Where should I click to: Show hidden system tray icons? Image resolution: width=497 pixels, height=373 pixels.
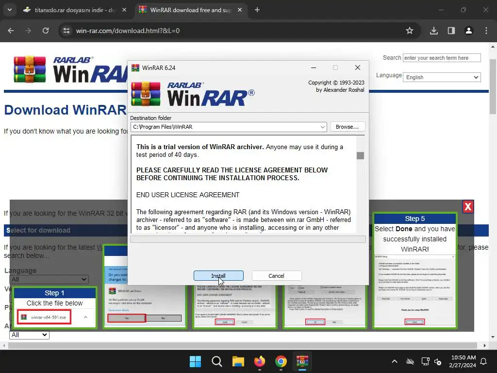point(395,361)
